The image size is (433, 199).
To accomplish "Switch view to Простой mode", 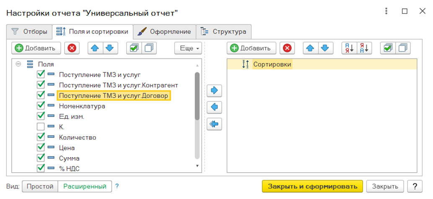I will tap(40, 186).
